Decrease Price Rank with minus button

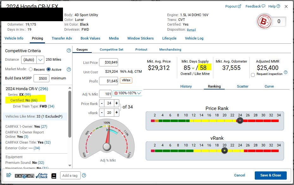click(x=102, y=103)
